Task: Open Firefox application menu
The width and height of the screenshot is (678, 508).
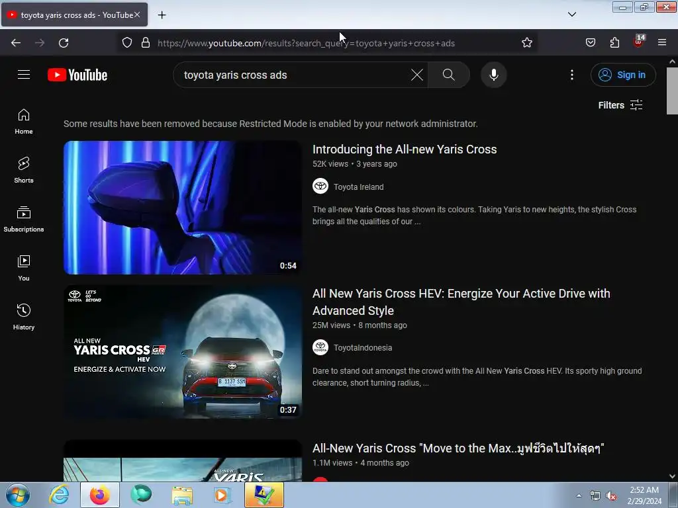Action: (x=662, y=43)
